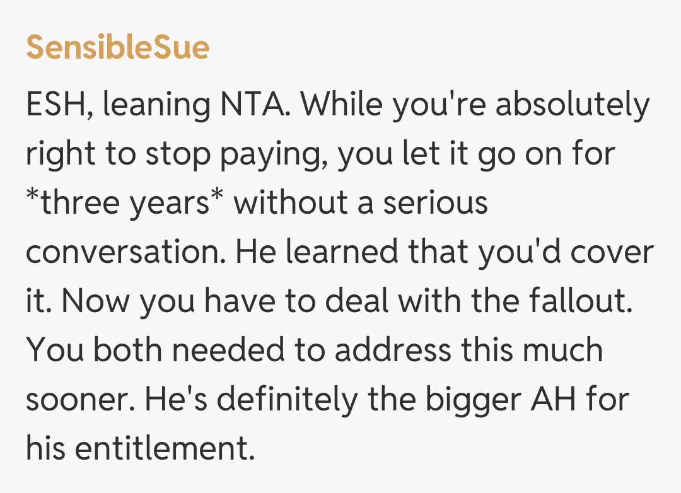The height and width of the screenshot is (493, 681).
Task: Click the word "sooner" in the comment
Action: click(x=77, y=400)
